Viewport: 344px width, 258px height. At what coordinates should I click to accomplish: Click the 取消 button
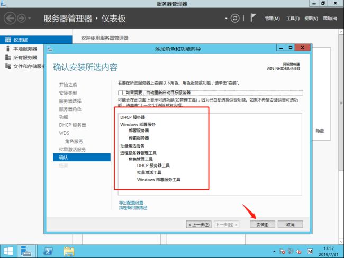pyautogui.click(x=291, y=225)
